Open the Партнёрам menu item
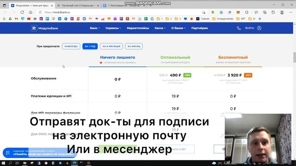The width and height of the screenshot is (296, 166). tap(199, 28)
